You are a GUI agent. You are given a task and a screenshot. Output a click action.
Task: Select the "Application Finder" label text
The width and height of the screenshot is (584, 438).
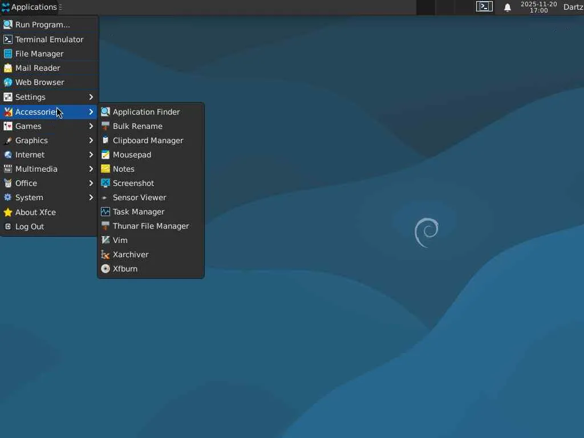tap(147, 112)
